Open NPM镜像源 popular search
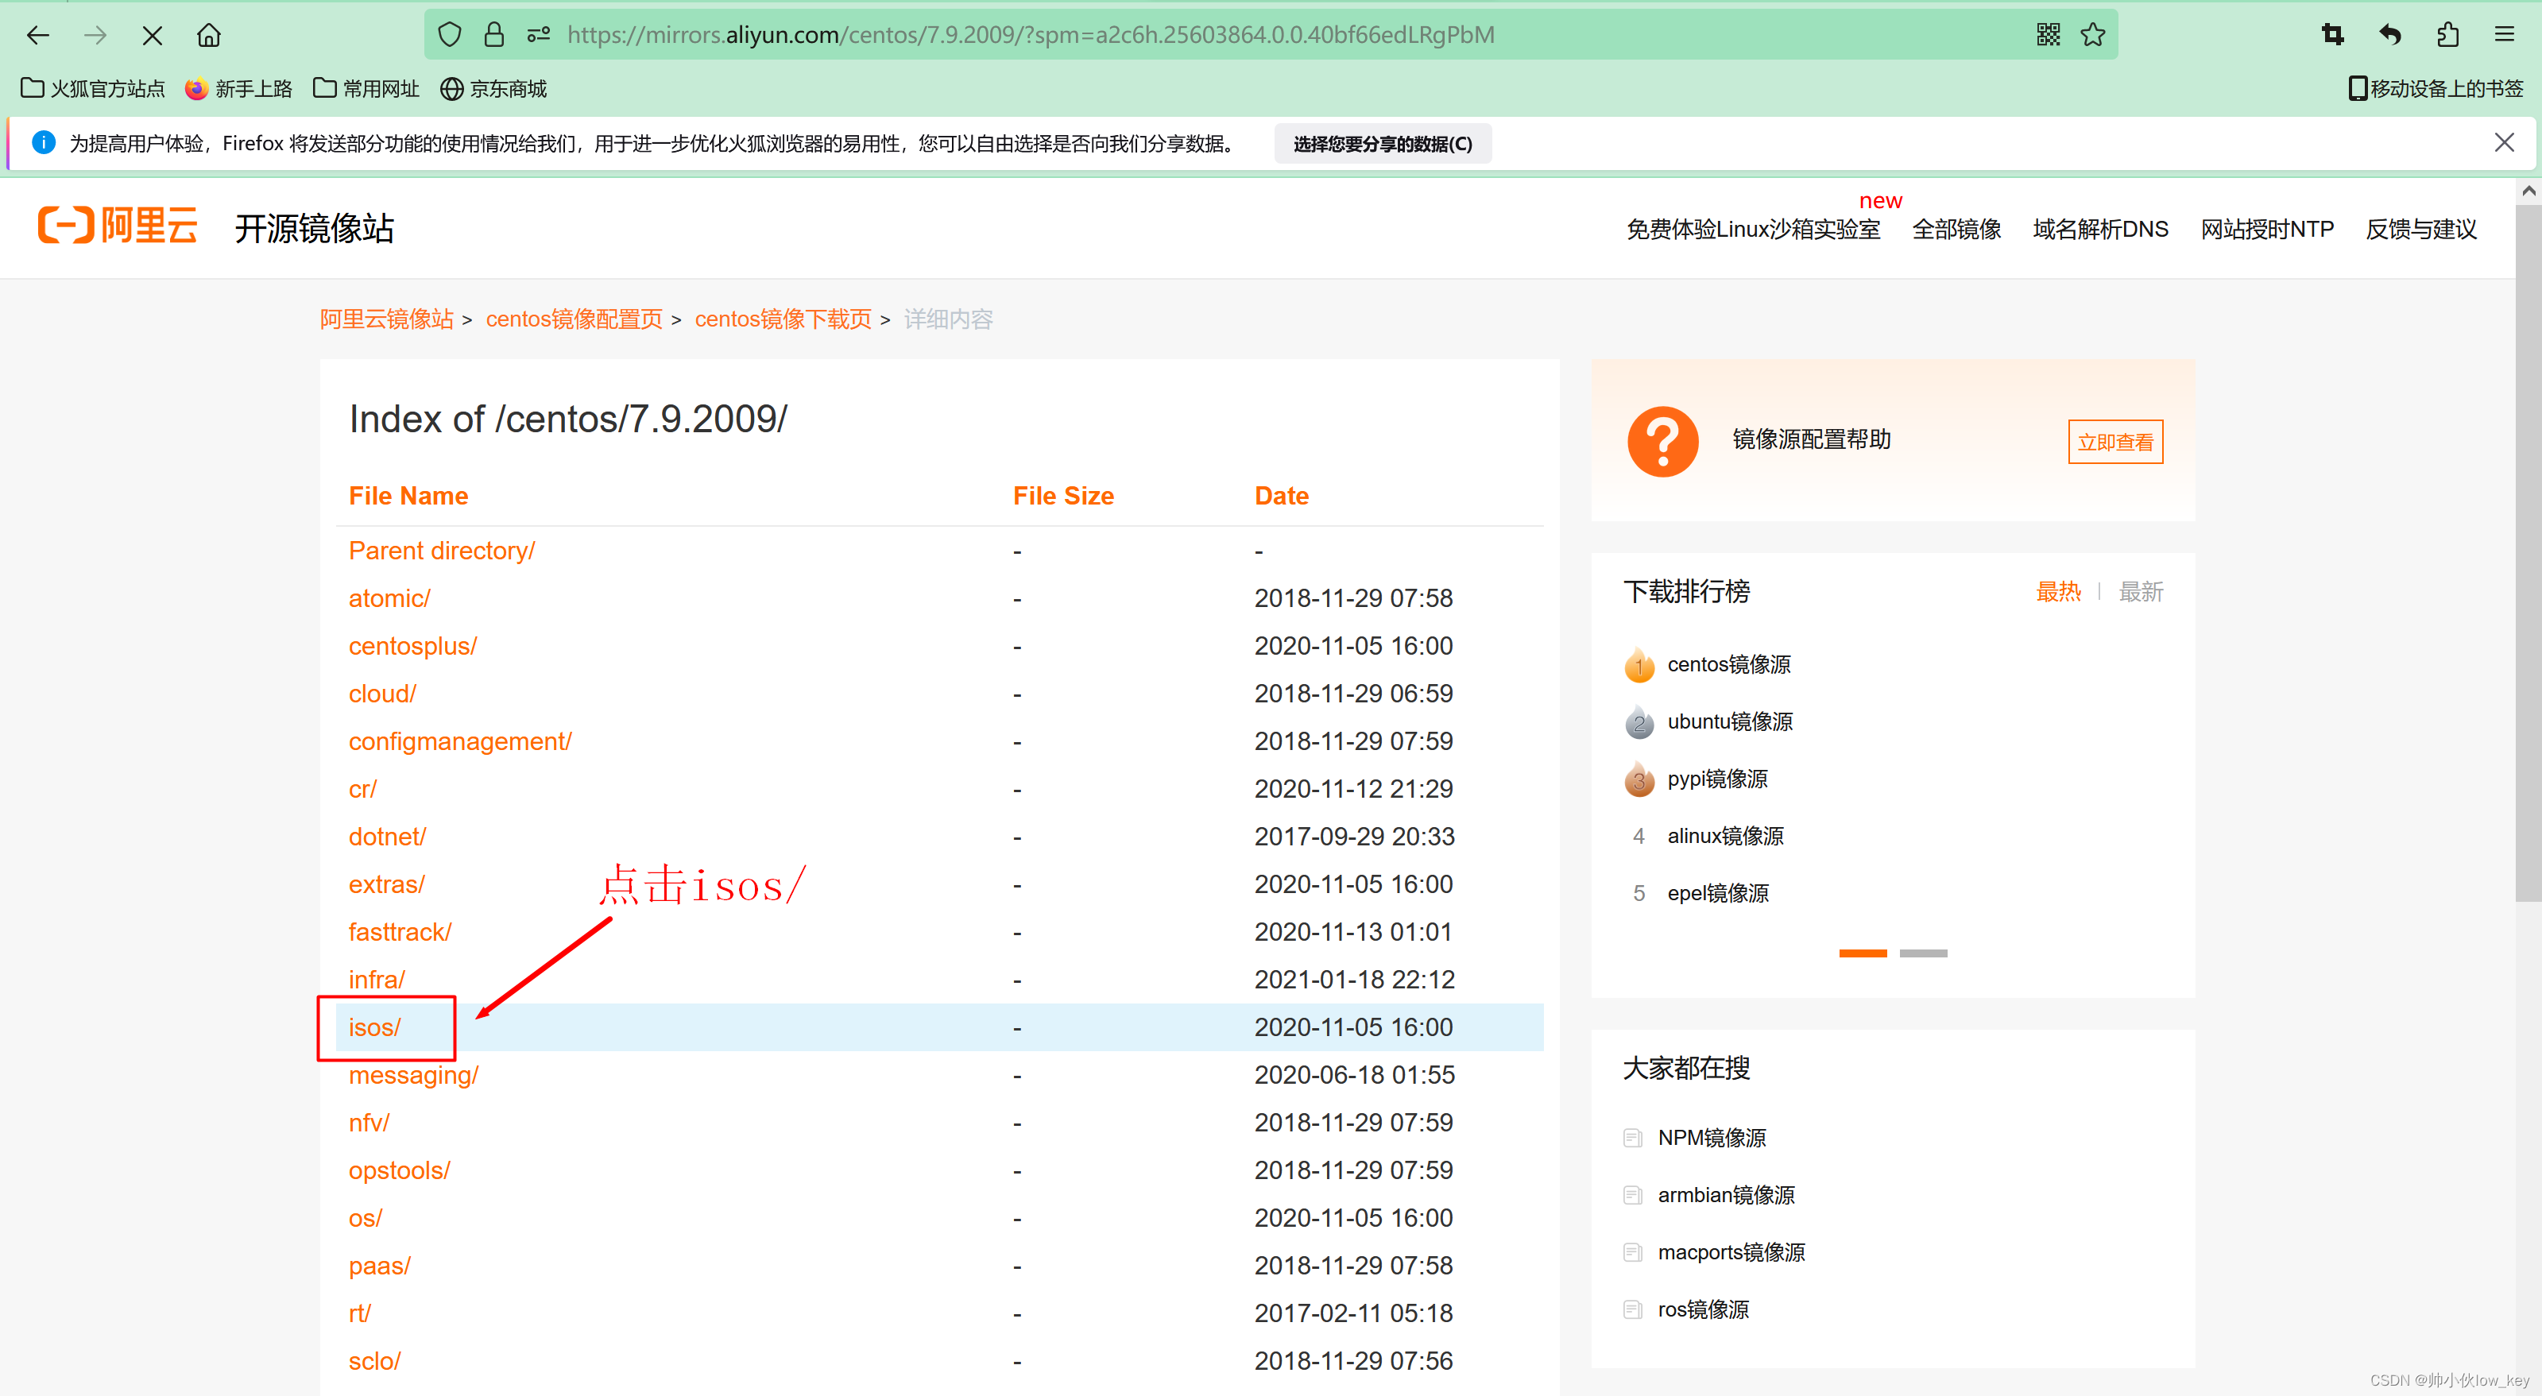 coord(1711,1139)
